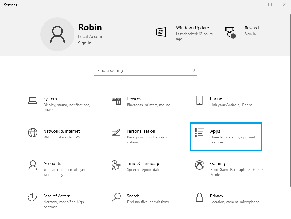Click the Apps list icon
The height and width of the screenshot is (219, 291).
(x=200, y=132)
